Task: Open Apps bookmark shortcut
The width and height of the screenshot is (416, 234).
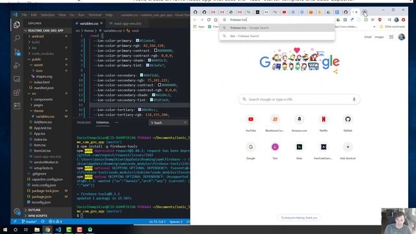Action: (x=199, y=27)
